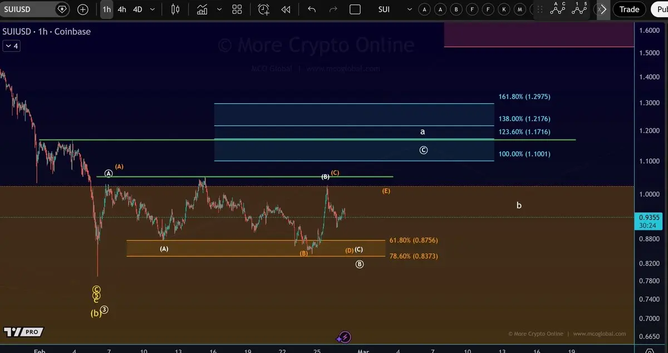The height and width of the screenshot is (353, 668).
Task: Show more toolbar items with right chevron
Action: [603, 9]
